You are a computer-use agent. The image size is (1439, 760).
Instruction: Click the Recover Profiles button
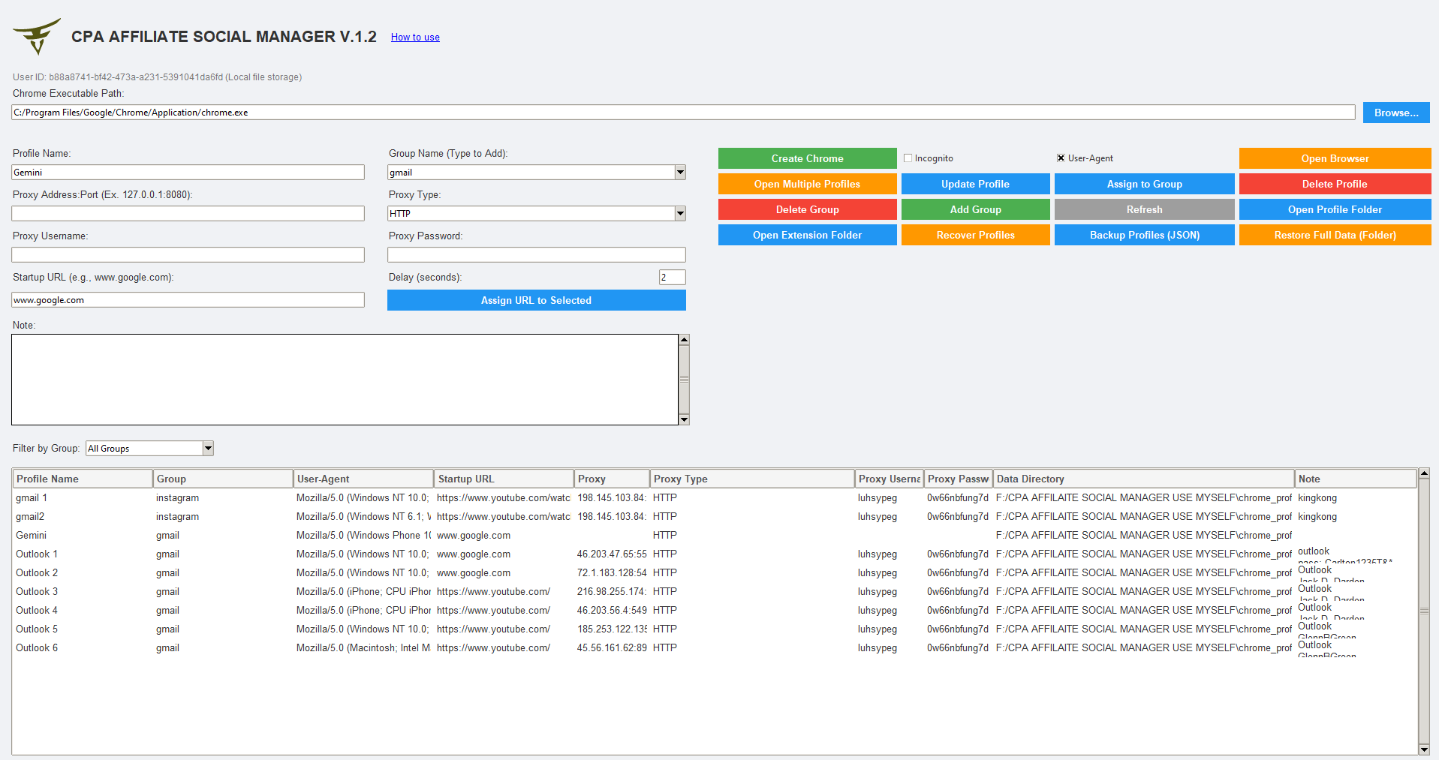tap(975, 235)
